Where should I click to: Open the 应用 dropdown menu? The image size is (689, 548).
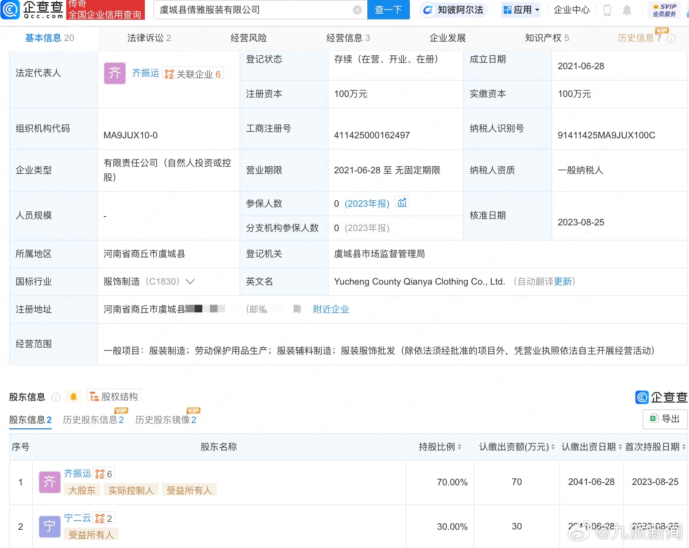coord(521,10)
